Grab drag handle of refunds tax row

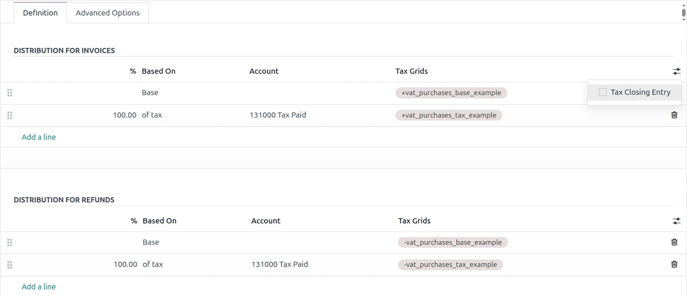click(9, 265)
